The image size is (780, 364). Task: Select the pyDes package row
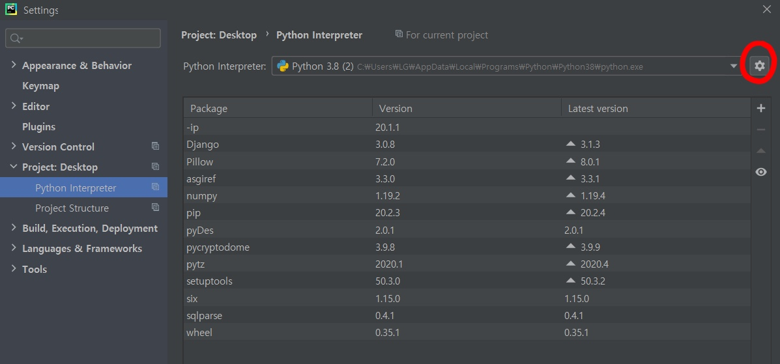(467, 231)
